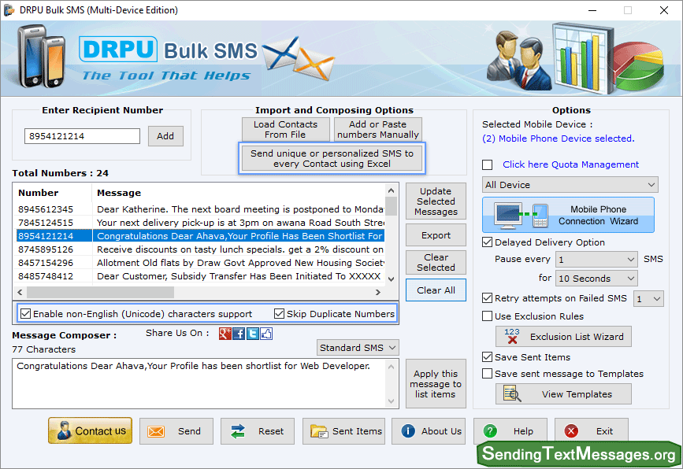Click the highlighted 8954121214 row
Screen dimensions: 683x469
(x=200, y=236)
